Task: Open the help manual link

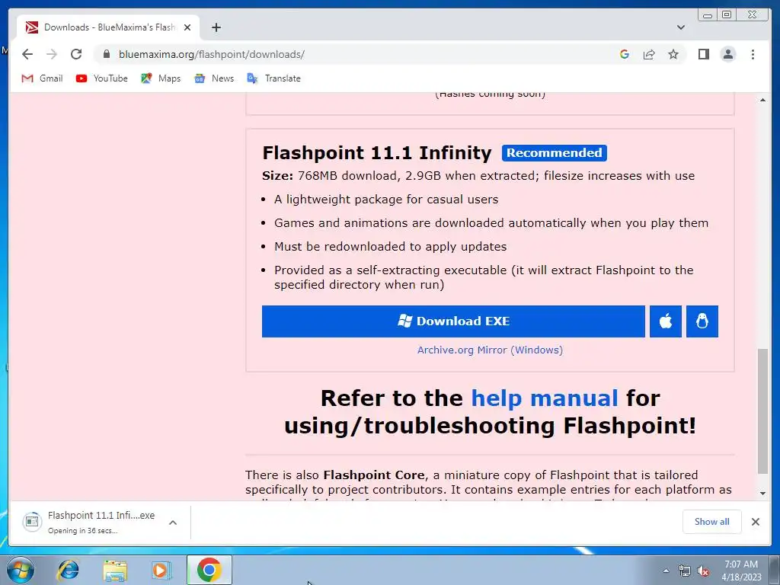Action: (545, 398)
